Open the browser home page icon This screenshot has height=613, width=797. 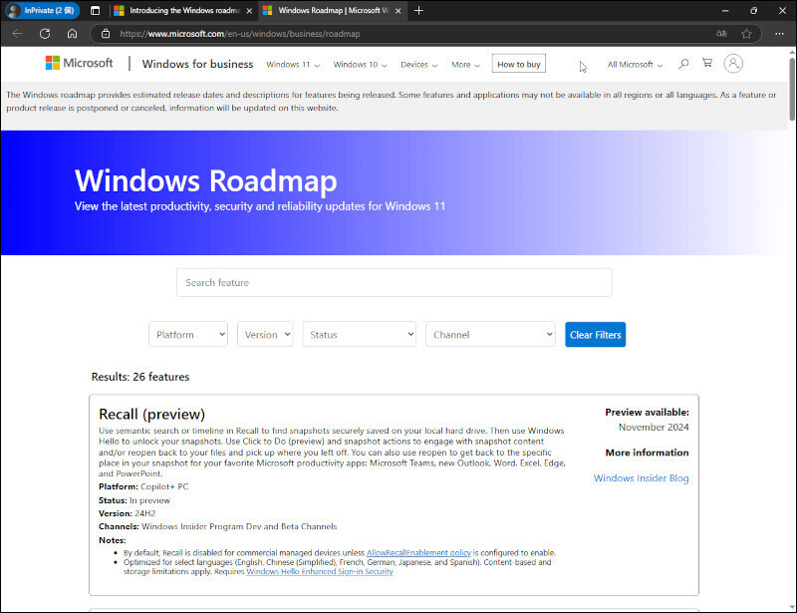tap(72, 34)
